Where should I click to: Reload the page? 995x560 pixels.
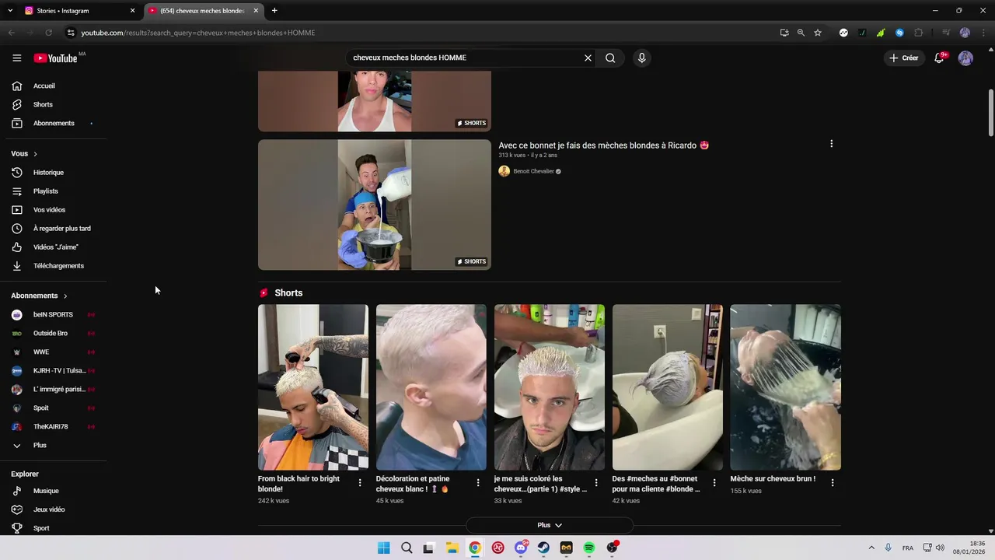(48, 33)
